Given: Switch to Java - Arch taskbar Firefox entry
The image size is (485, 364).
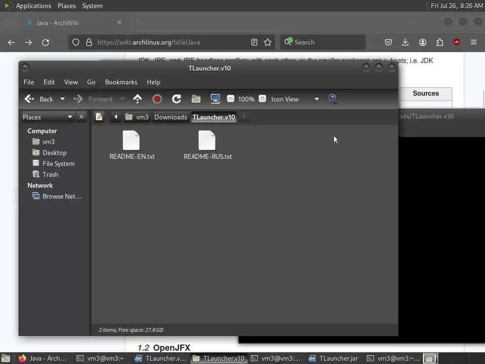Looking at the screenshot, I should click(42, 358).
